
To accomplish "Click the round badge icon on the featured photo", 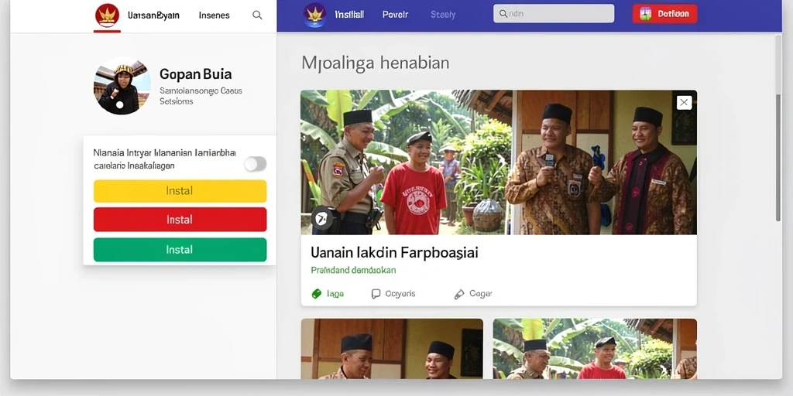I will (321, 218).
